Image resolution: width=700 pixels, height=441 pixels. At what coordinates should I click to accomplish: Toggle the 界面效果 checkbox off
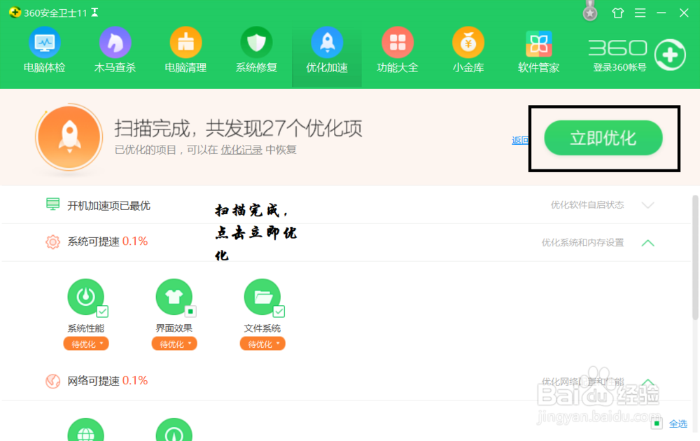(191, 311)
